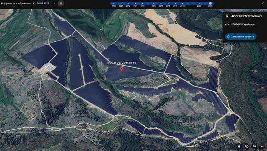Select the 2014 timeline point
The height and width of the screenshot is (151, 267).
tap(143, 3)
